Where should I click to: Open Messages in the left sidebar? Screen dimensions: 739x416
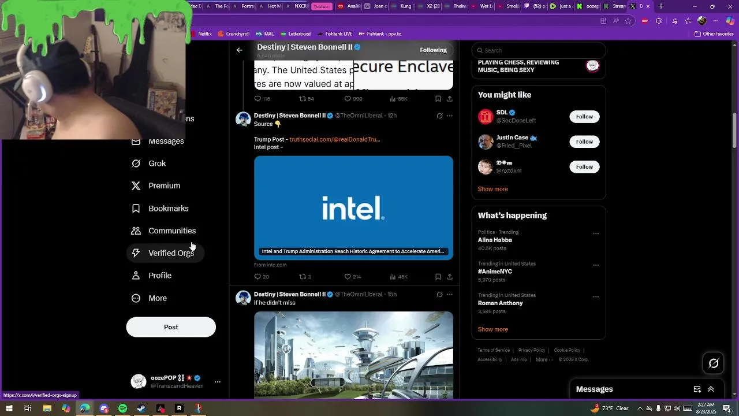pyautogui.click(x=158, y=142)
